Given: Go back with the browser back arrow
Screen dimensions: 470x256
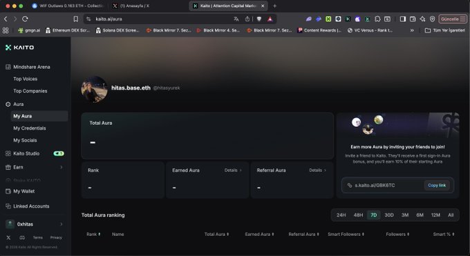Looking at the screenshot, I should pyautogui.click(x=6, y=19).
